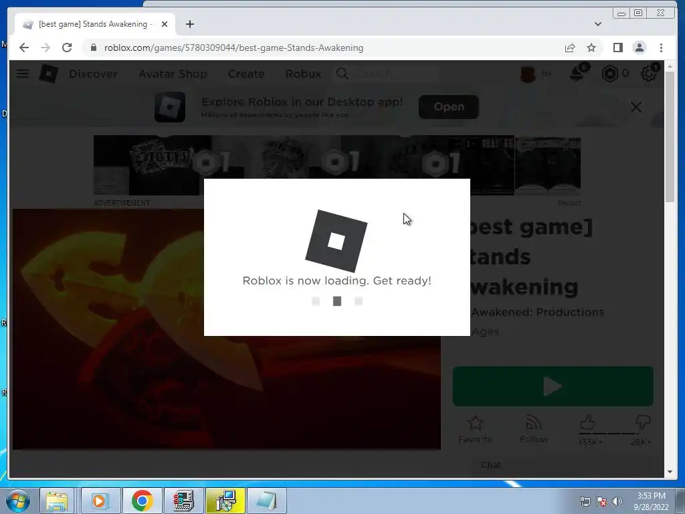Close the Stands Awakening tab

[x=165, y=24]
